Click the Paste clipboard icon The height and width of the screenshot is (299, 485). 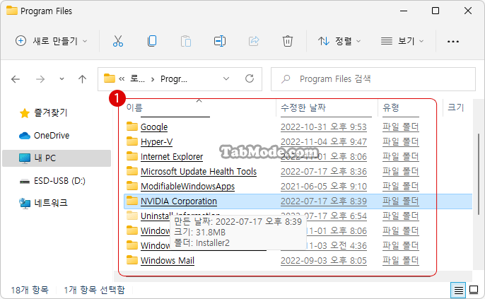(x=186, y=41)
